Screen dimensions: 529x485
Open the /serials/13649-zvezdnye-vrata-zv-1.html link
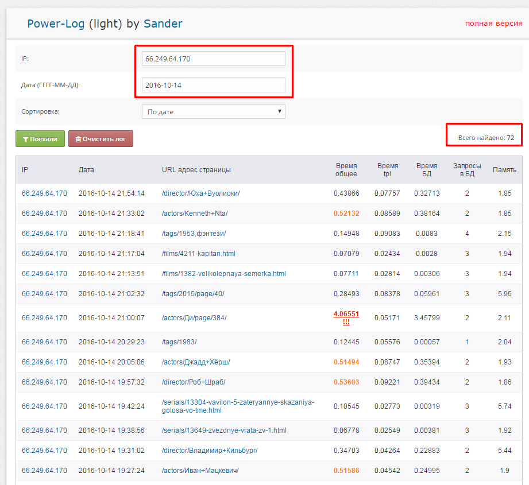(224, 430)
